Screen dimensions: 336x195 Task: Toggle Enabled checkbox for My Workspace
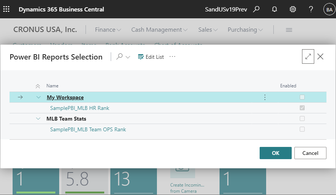302,97
